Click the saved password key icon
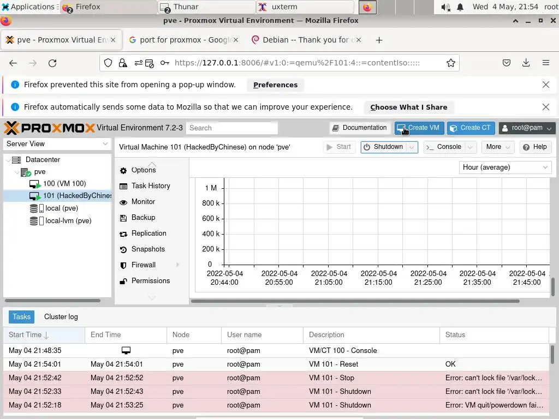The height and width of the screenshot is (419, 559). point(164,63)
